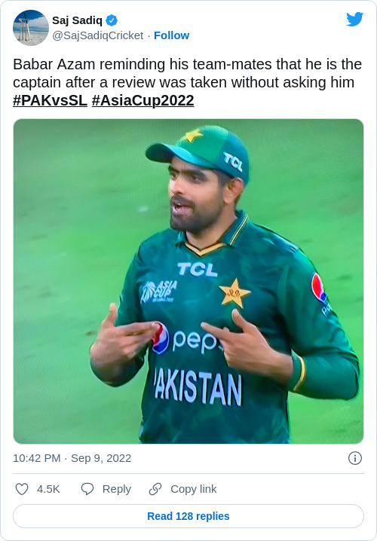Click the Reply text label

[x=117, y=489]
